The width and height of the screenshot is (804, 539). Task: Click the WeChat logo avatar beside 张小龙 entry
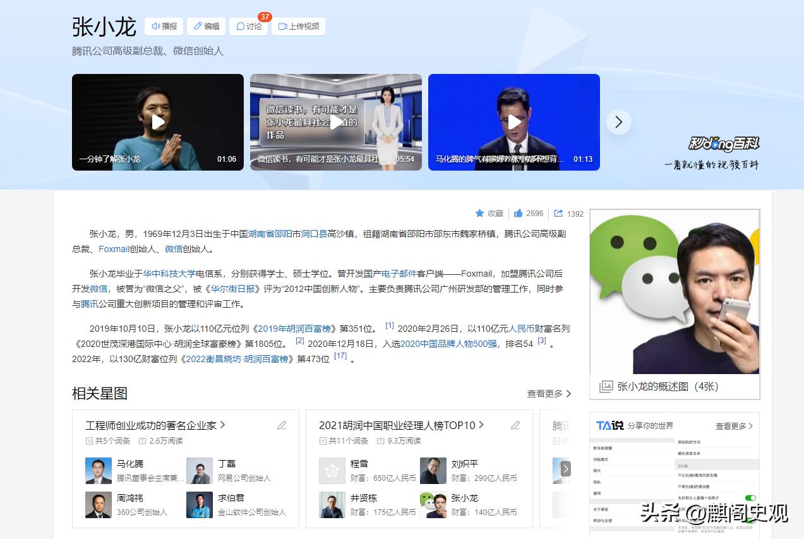[x=433, y=504]
